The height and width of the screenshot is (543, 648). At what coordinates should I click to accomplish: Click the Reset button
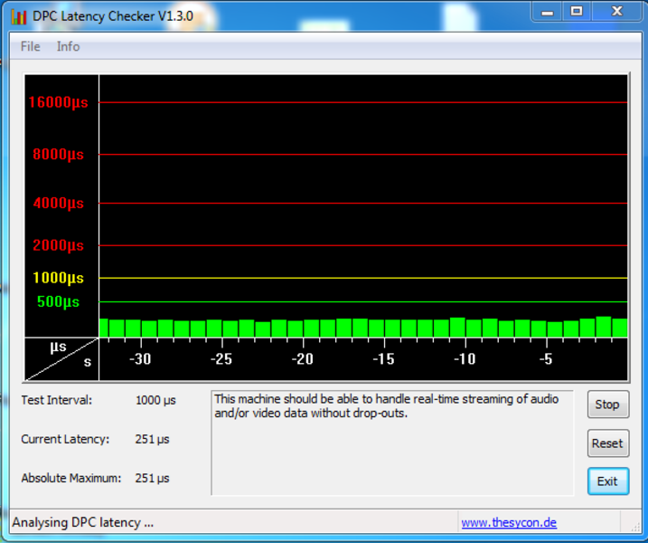(608, 443)
